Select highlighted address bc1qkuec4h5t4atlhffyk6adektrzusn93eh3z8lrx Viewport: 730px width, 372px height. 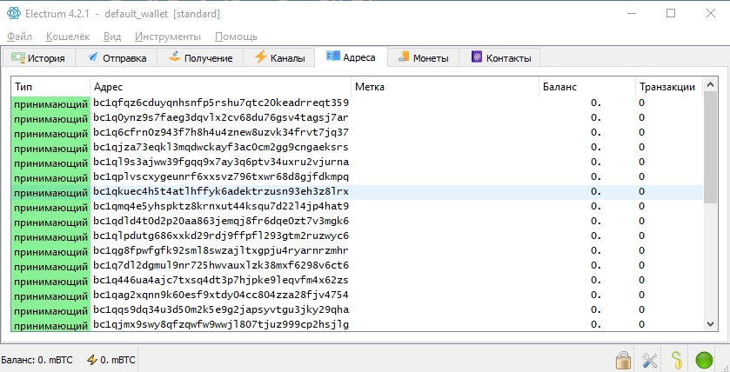(221, 191)
